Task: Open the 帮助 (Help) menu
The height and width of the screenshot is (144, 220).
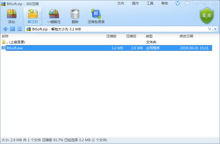Action: 165,3
